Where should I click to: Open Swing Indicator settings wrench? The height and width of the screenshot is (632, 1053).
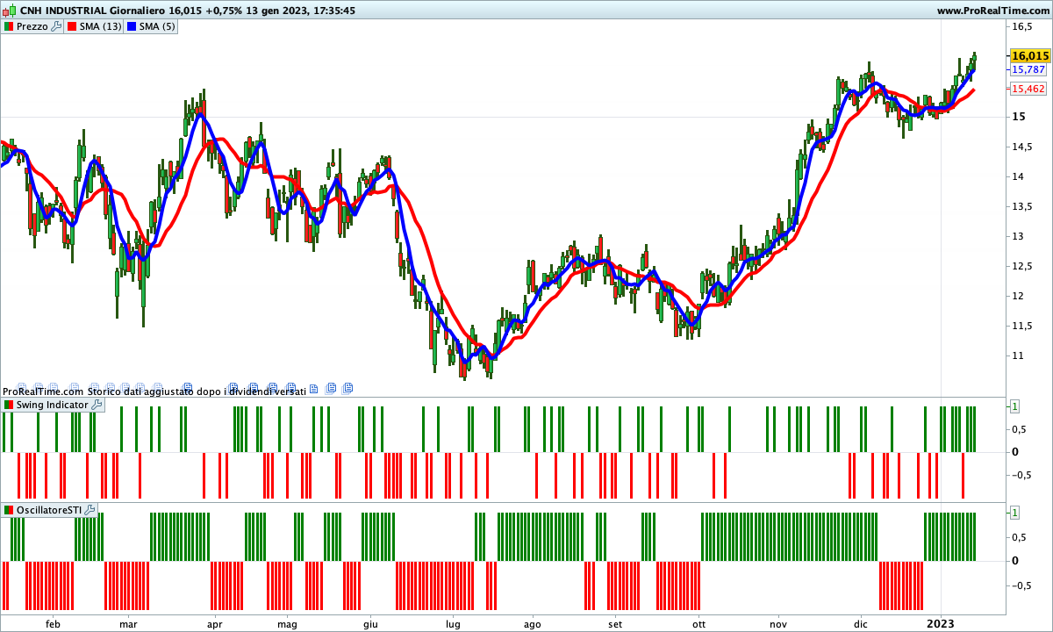(x=97, y=406)
